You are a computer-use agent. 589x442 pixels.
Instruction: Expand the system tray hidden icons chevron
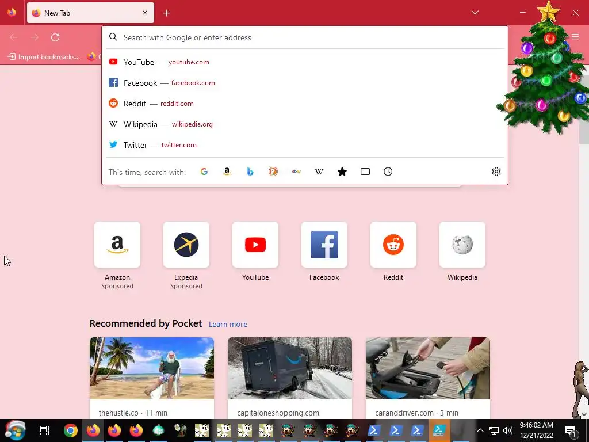pyautogui.click(x=480, y=430)
